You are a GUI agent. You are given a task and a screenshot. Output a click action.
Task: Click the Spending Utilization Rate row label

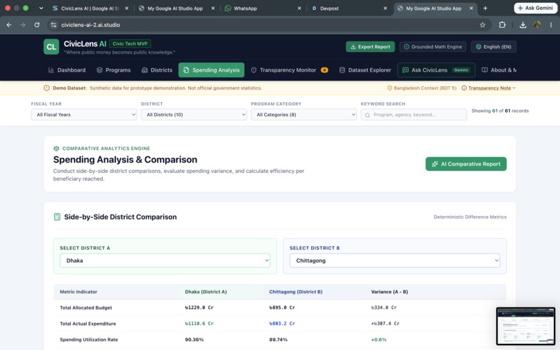(88, 340)
